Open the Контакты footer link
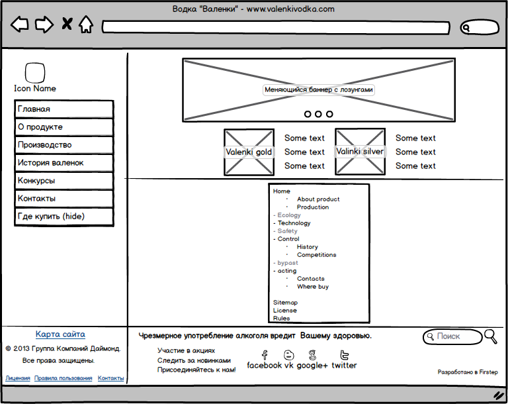This screenshot has width=508, height=404. (x=111, y=378)
